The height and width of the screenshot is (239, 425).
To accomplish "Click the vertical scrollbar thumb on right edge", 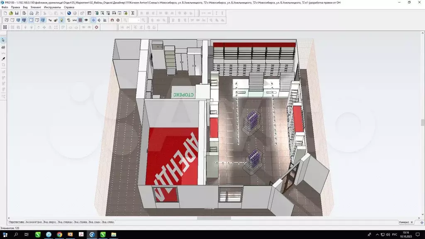I will click(x=423, y=122).
